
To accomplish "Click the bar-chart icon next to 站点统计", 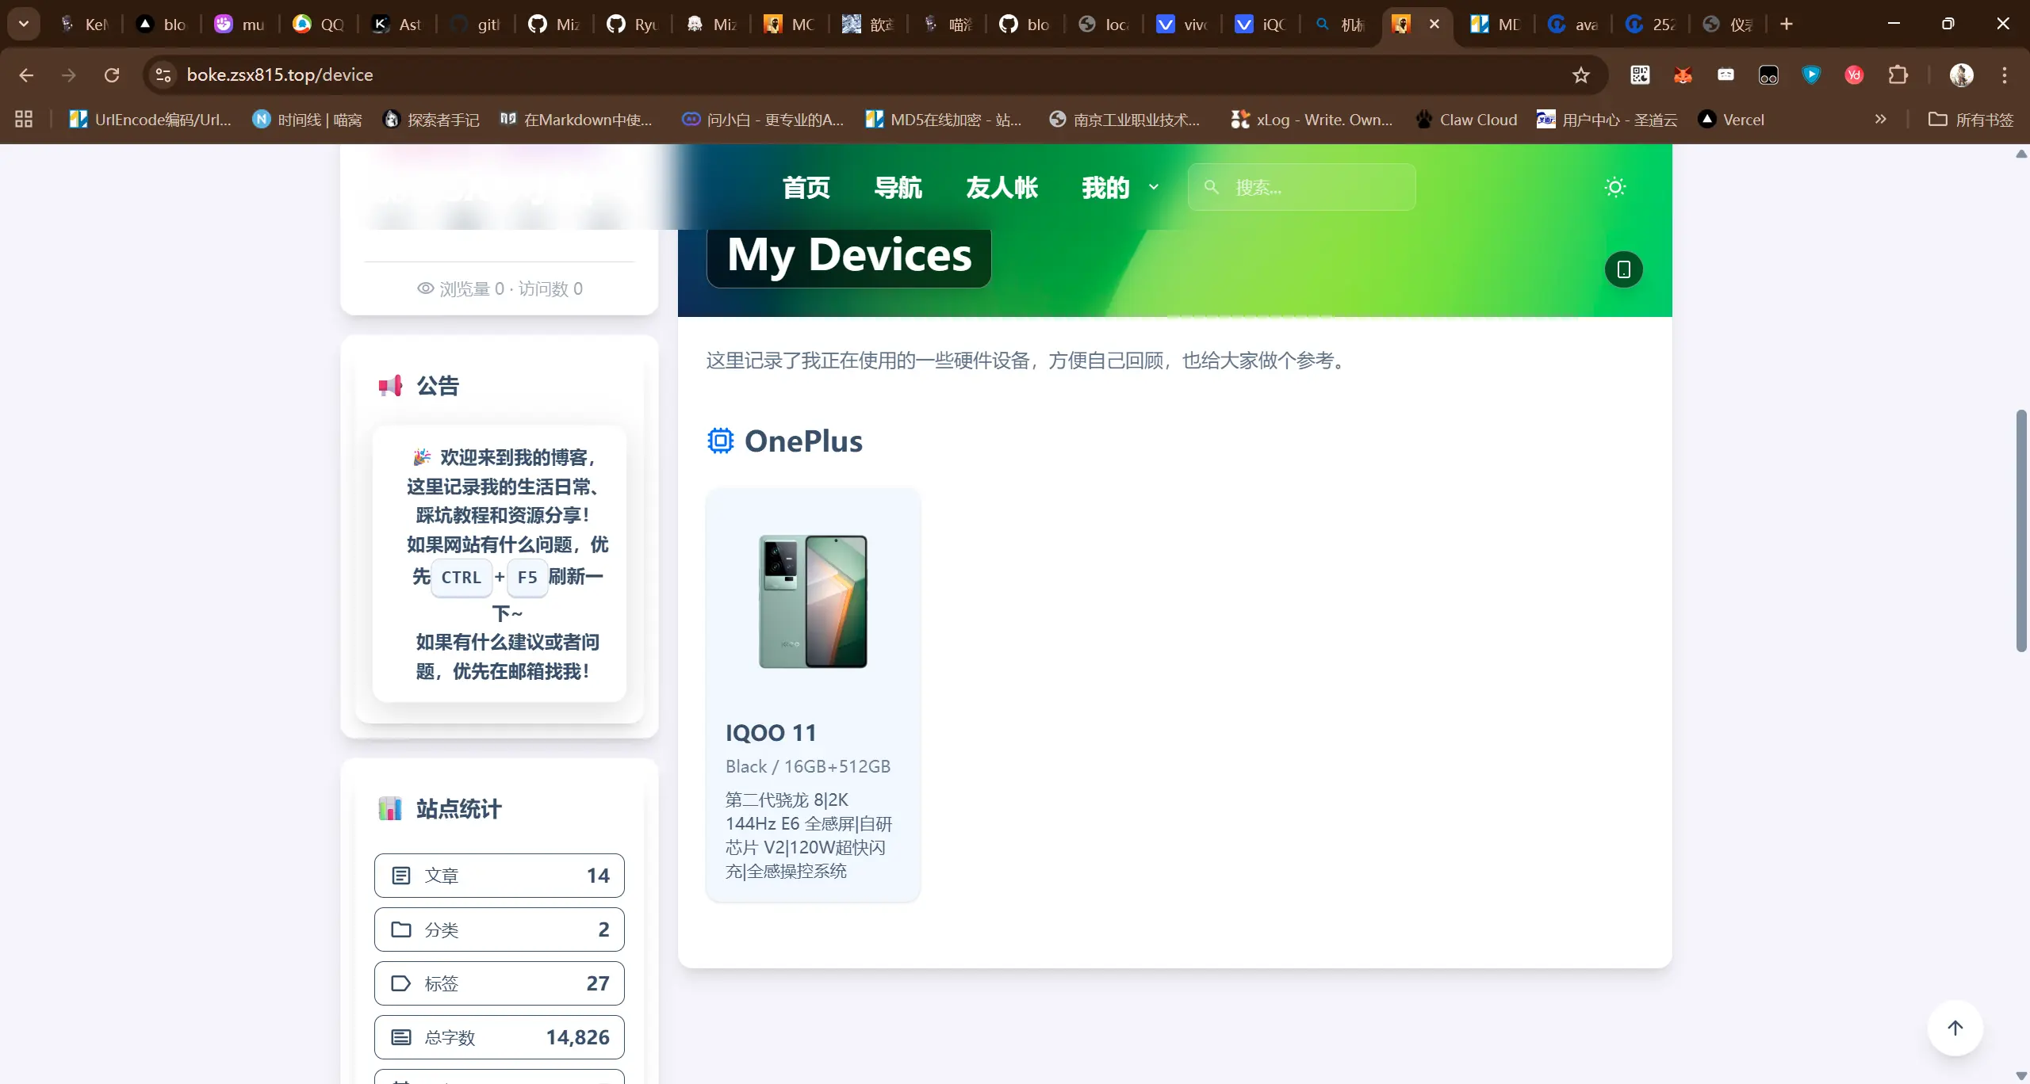I will coord(390,808).
